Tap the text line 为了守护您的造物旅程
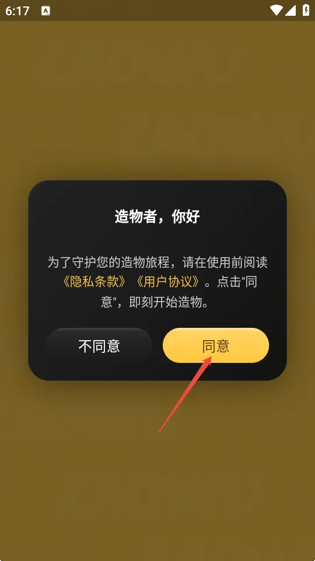315x561 pixels. click(x=111, y=262)
